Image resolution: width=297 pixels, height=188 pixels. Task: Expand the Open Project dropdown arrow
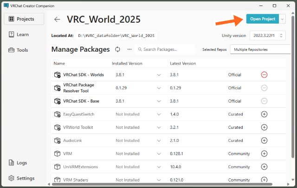point(282,19)
